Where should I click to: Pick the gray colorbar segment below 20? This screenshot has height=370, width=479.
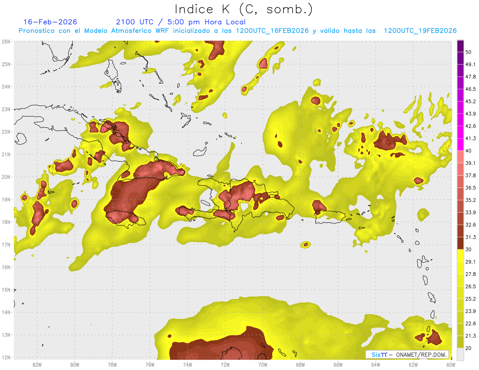click(460, 354)
